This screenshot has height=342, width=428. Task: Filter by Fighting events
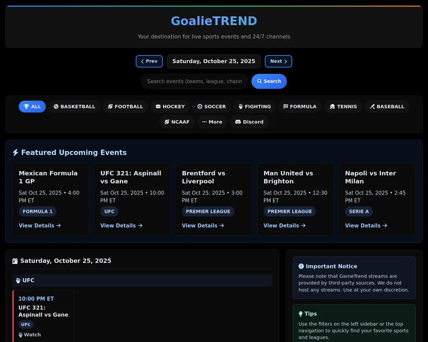pyautogui.click(x=254, y=107)
